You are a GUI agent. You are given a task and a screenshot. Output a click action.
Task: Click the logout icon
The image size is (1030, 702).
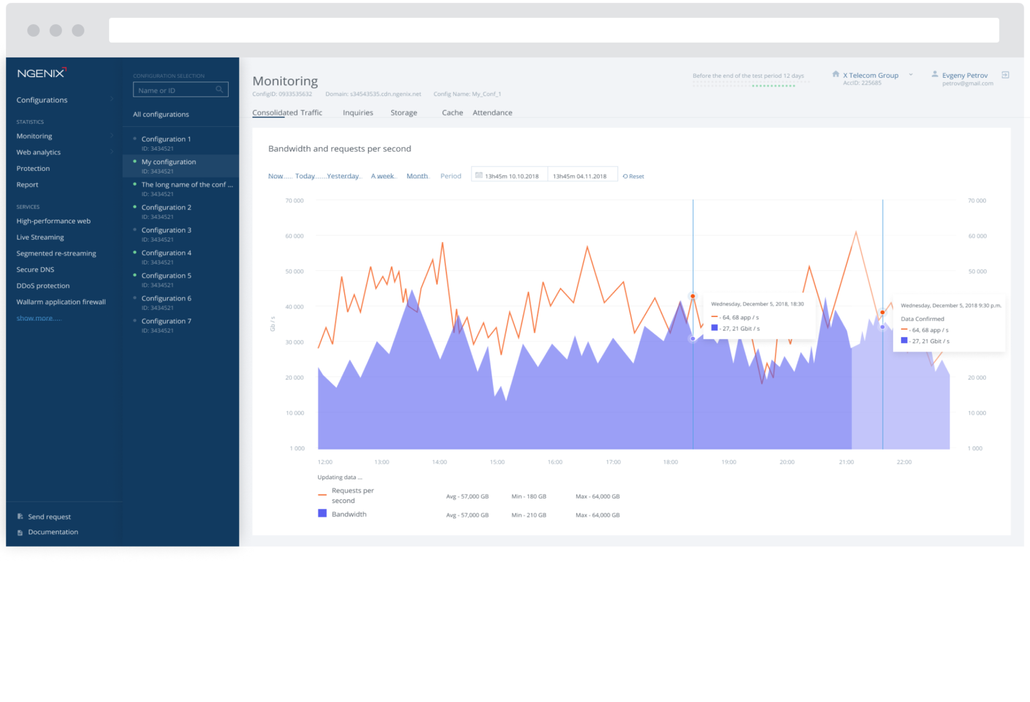[x=1005, y=75]
